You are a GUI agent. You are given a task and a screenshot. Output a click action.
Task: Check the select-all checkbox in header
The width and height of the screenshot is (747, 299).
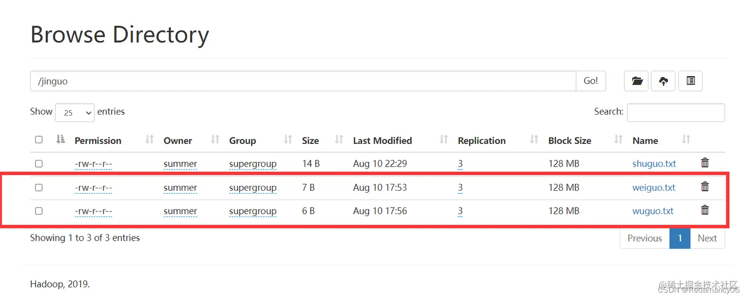(x=39, y=140)
